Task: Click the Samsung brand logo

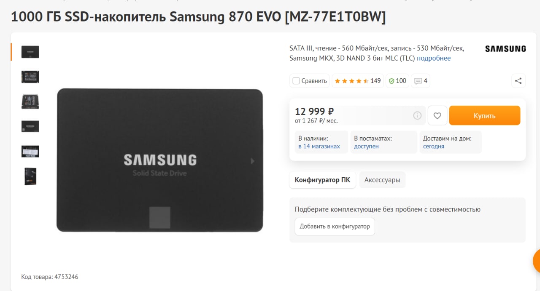Action: coord(505,49)
